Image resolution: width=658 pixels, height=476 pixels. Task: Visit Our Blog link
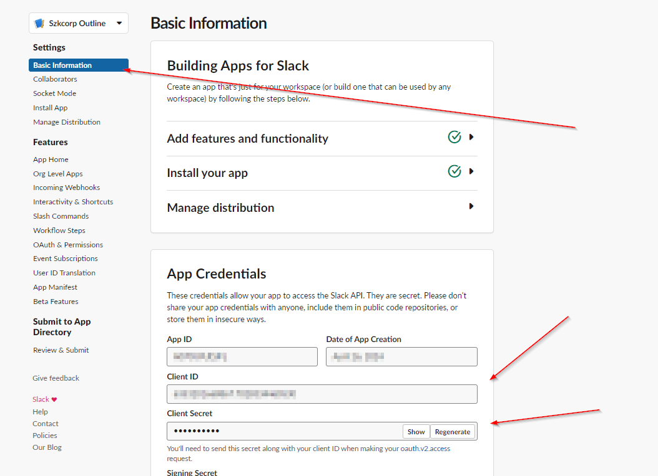[47, 447]
